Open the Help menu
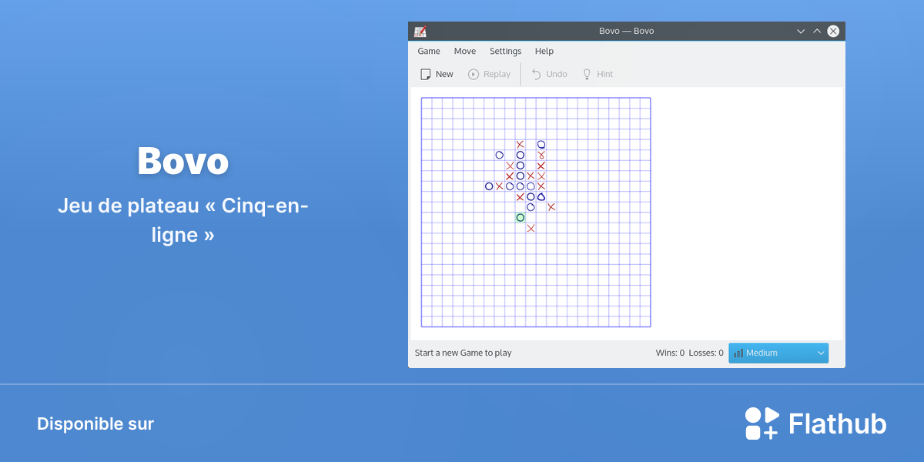This screenshot has height=462, width=924. pos(544,51)
